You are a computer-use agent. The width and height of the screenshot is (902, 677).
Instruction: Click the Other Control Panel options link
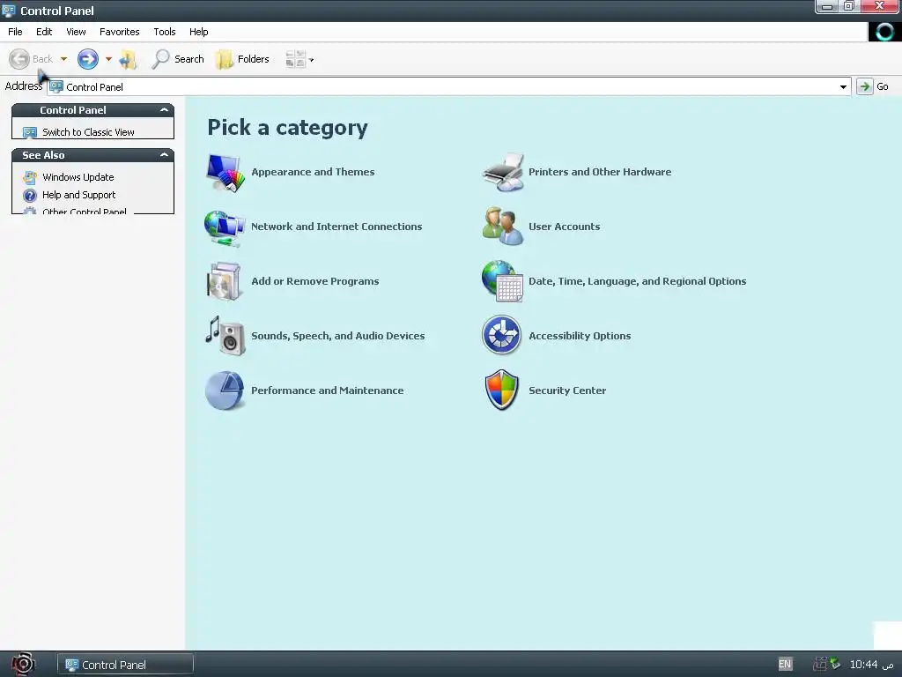84,211
